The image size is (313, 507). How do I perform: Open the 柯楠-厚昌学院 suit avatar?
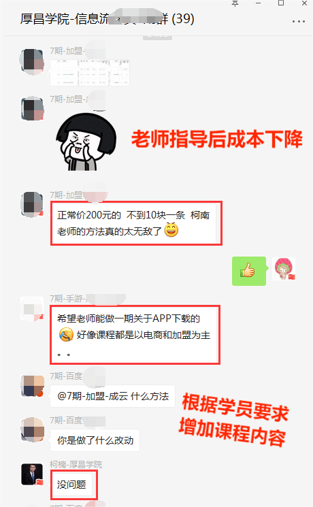coord(32,474)
